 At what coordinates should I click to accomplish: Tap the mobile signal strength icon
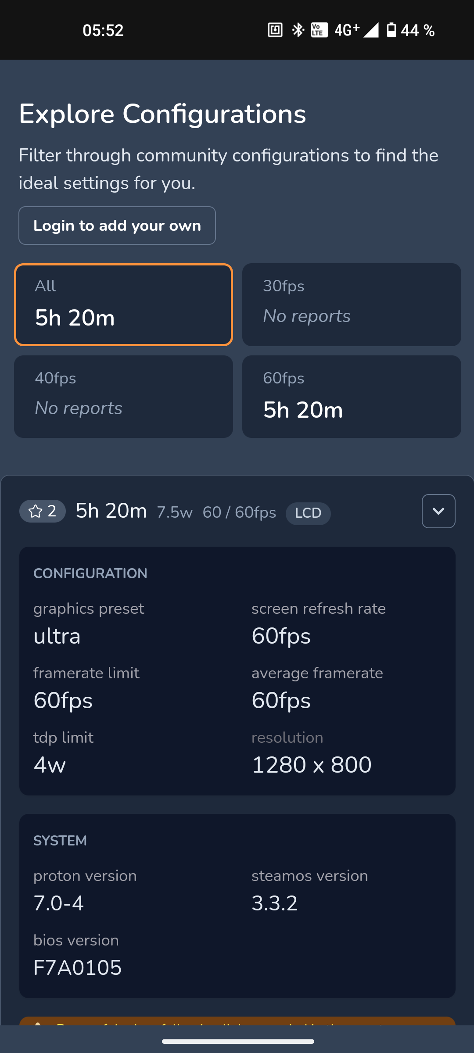(x=371, y=30)
